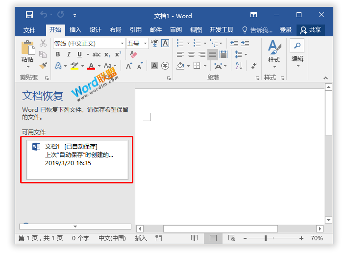Image resolution: width=348 pixels, height=255 pixels.
Task: Switch to the 设计 tab
Action: (96, 30)
